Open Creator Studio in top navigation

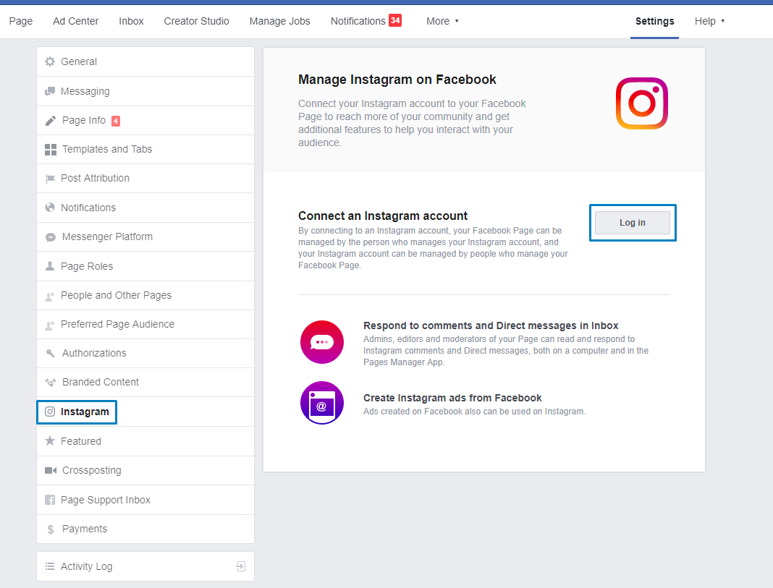pos(197,21)
